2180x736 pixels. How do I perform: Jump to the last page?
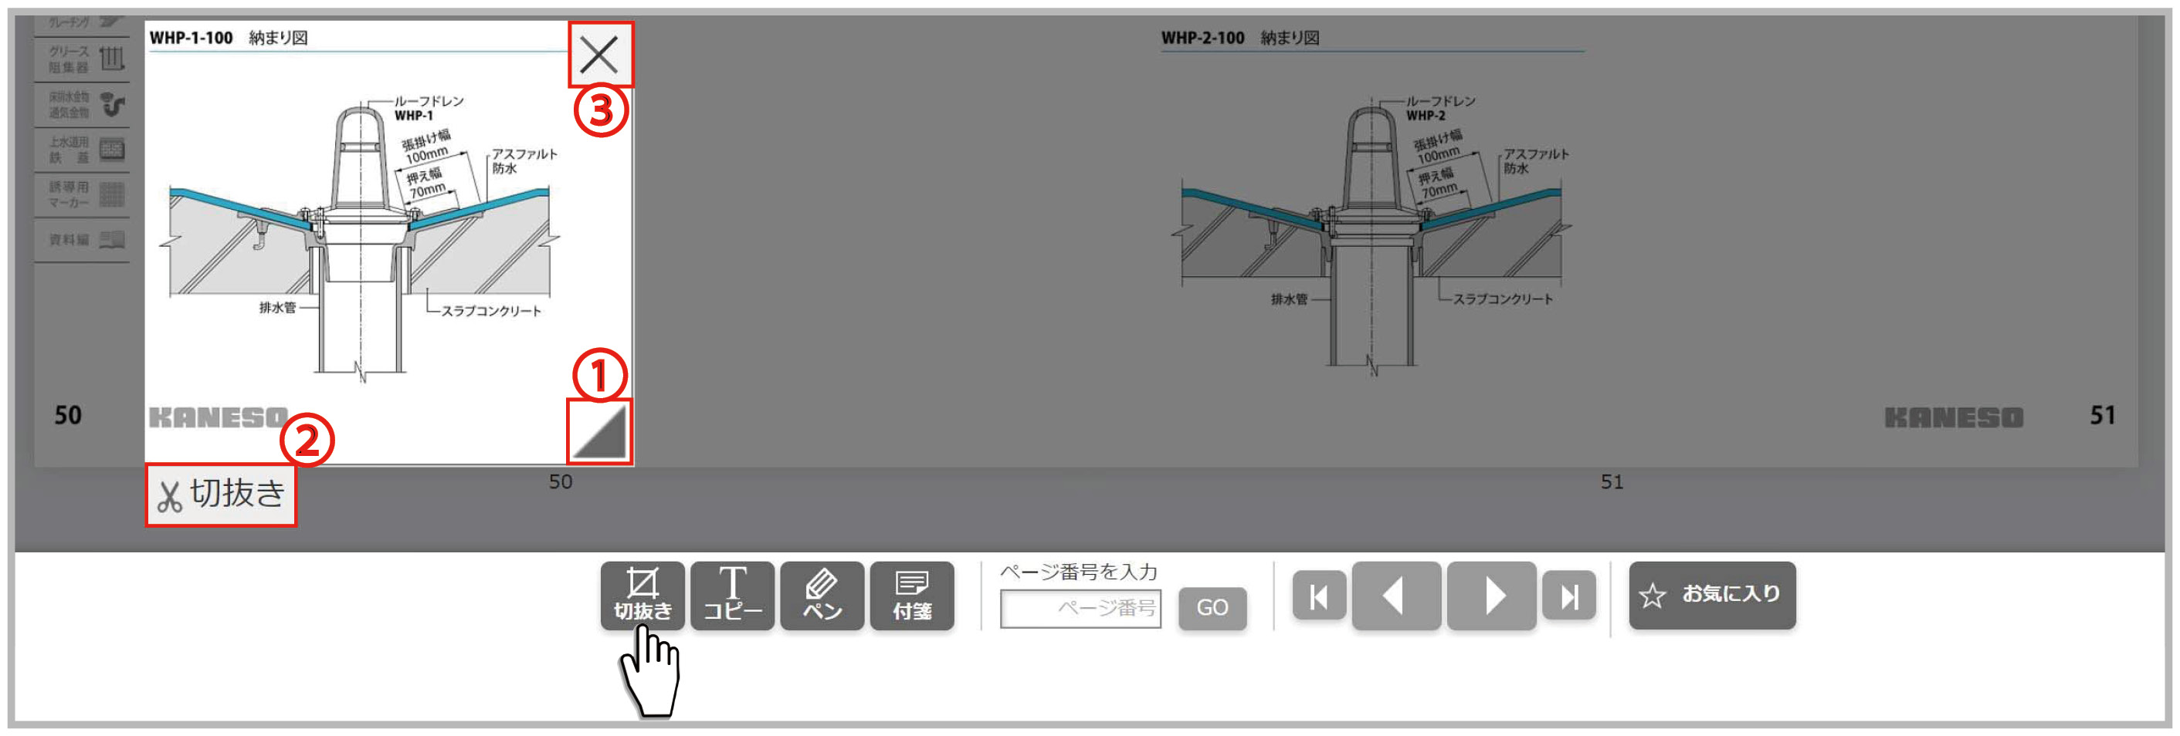pos(1568,596)
